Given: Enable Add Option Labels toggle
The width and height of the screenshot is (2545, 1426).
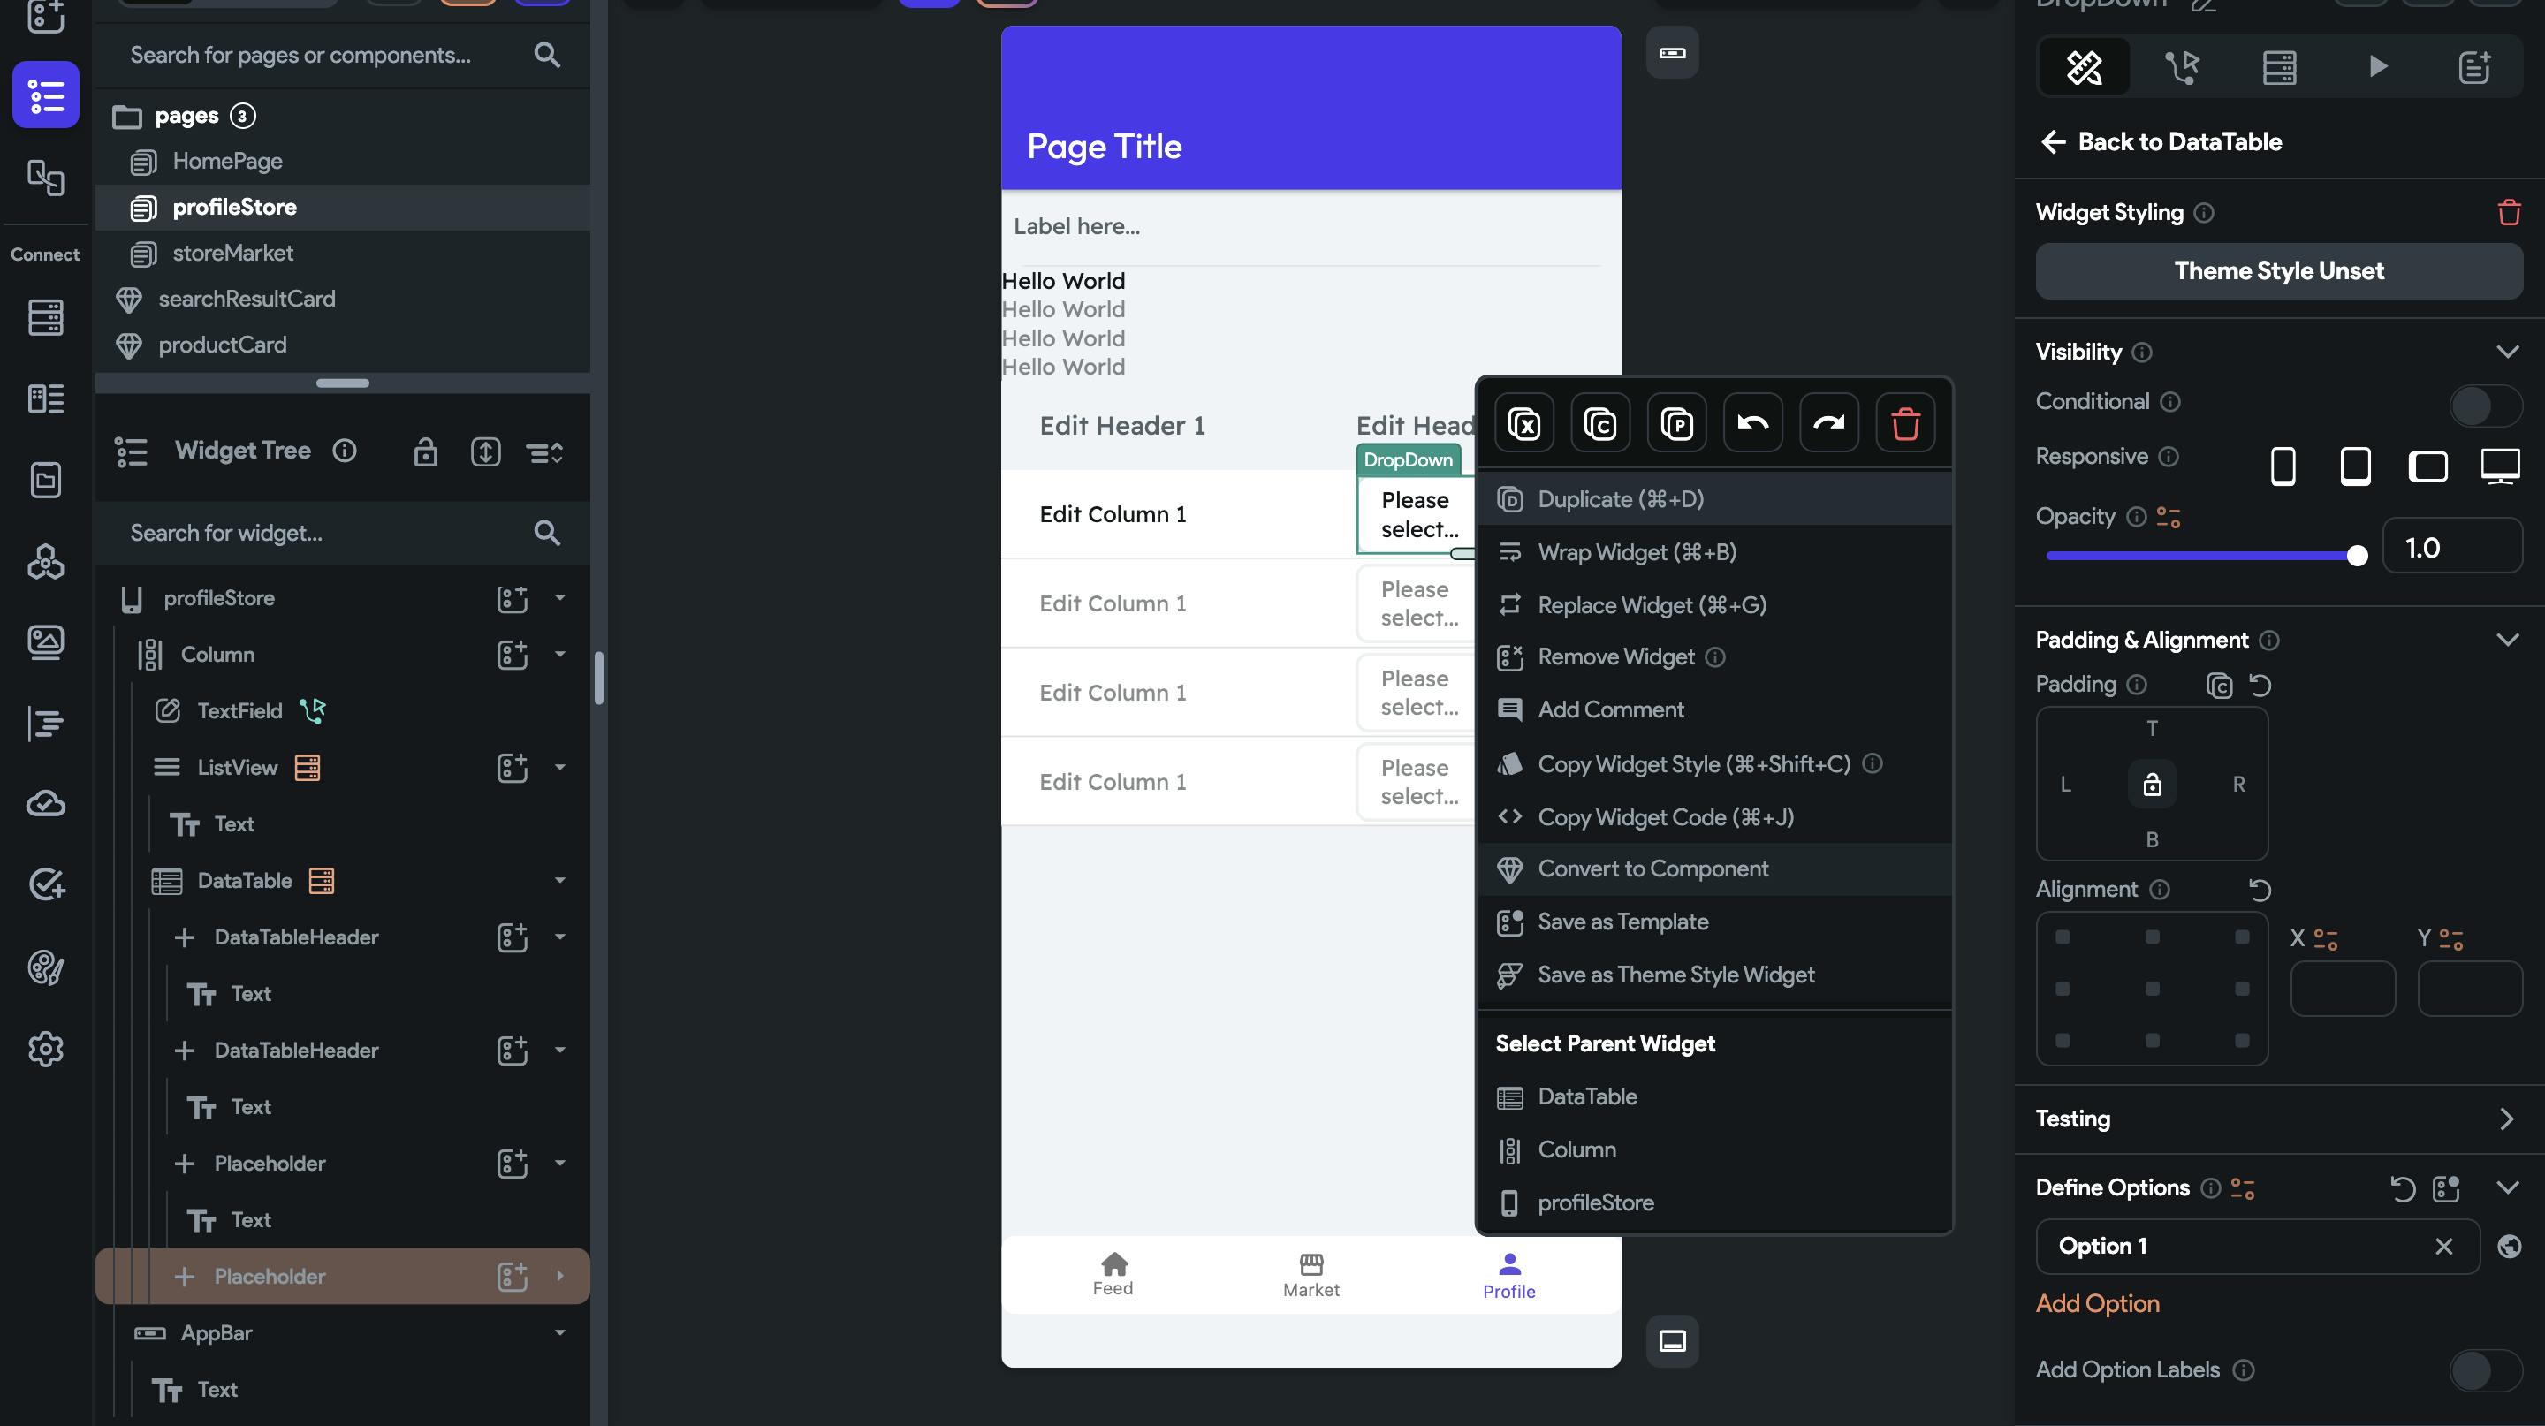Looking at the screenshot, I should pyautogui.click(x=2484, y=1369).
